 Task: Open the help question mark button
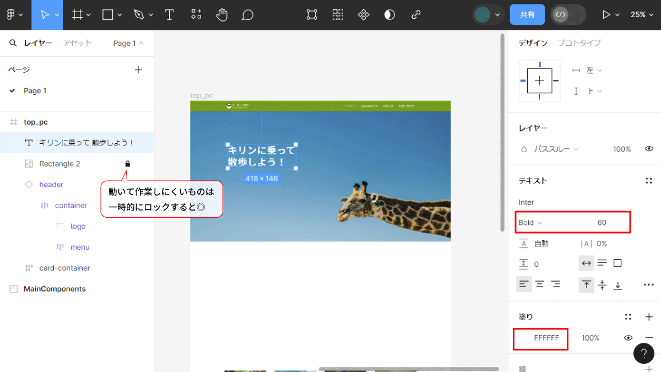(643, 353)
